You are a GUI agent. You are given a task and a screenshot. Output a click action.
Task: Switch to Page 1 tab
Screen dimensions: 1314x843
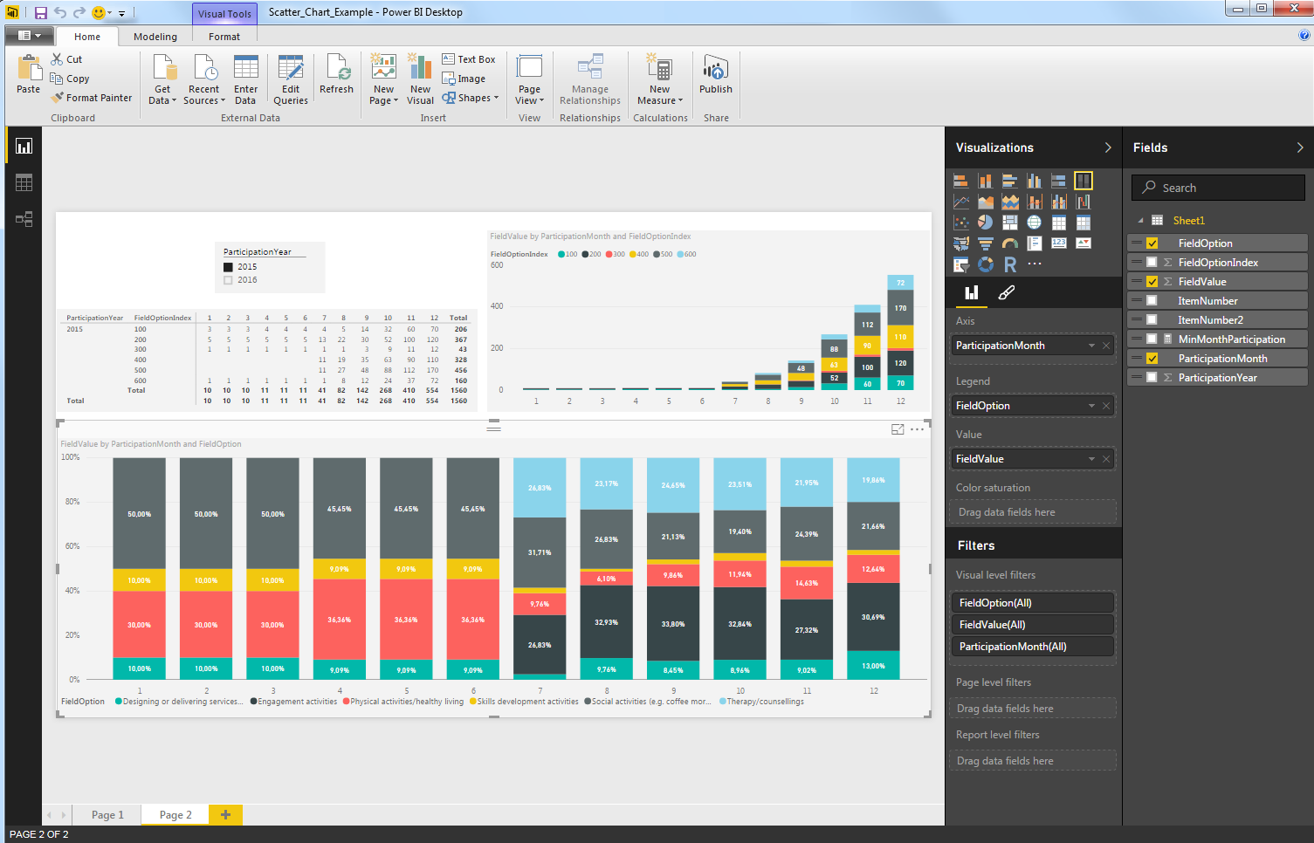[107, 815]
